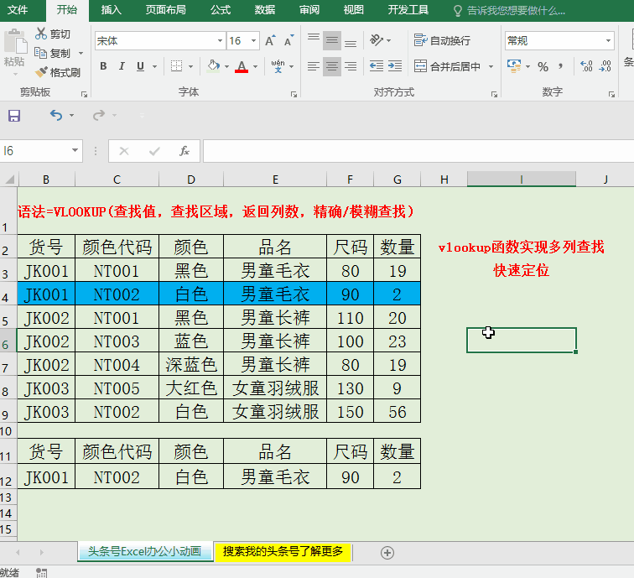The image size is (634, 578).
Task: Open alignment group dialog launcher
Action: point(494,94)
